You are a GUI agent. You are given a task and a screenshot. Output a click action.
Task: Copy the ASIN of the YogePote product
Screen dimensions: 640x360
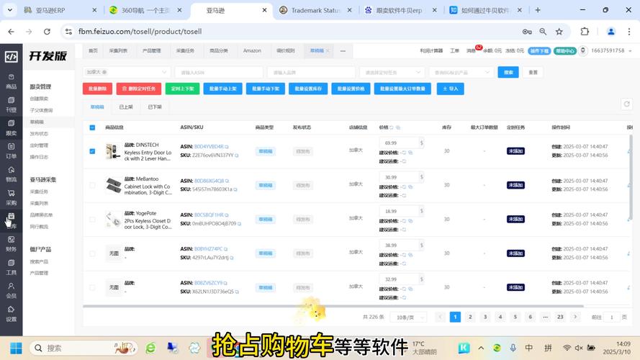pos(227,215)
